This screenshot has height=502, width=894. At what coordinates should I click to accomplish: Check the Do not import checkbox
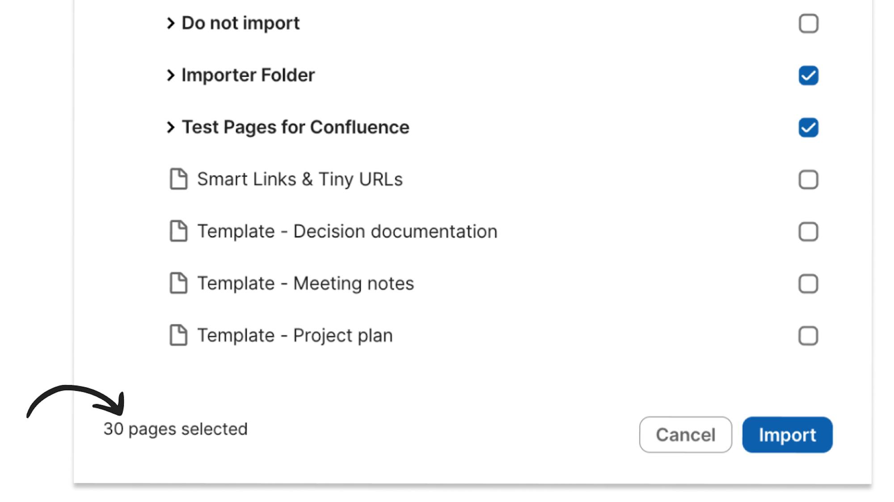pyautogui.click(x=808, y=23)
